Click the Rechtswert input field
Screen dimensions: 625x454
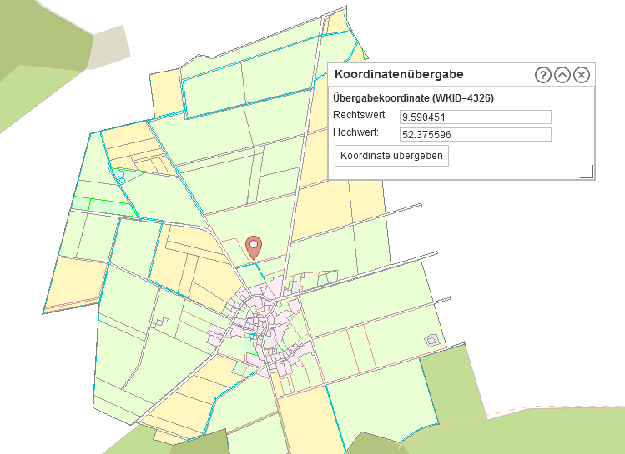click(476, 117)
